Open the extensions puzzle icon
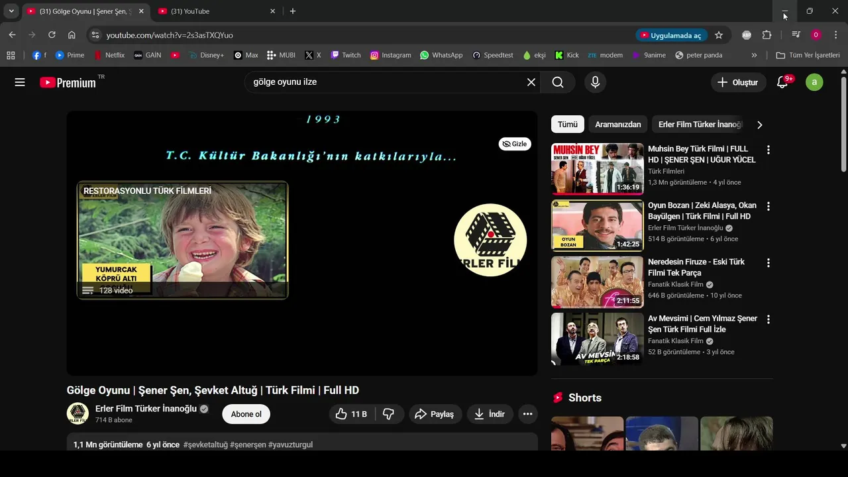This screenshot has height=477, width=848. [767, 35]
